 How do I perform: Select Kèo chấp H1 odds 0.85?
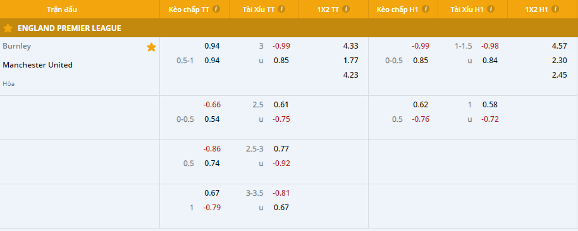point(421,61)
